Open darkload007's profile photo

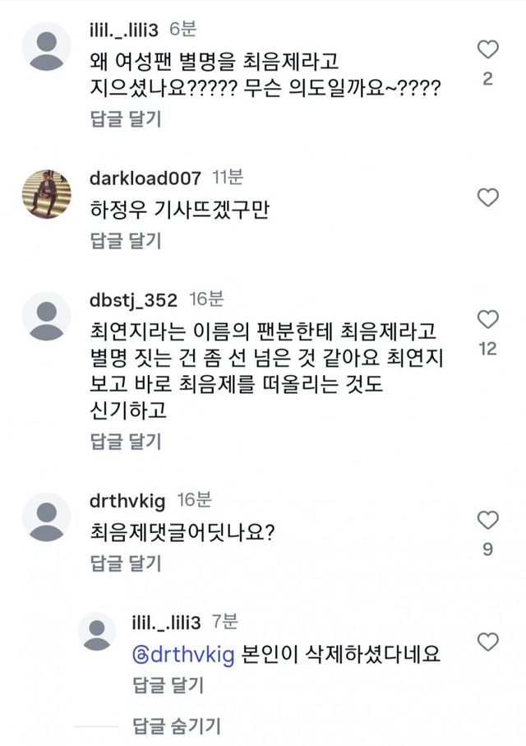[46, 194]
